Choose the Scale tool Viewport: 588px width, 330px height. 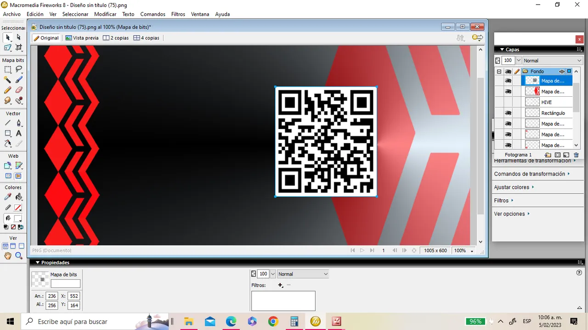pyautogui.click(x=8, y=47)
